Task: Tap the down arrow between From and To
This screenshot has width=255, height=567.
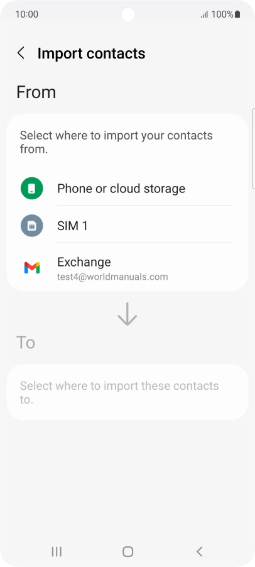Action: click(127, 314)
